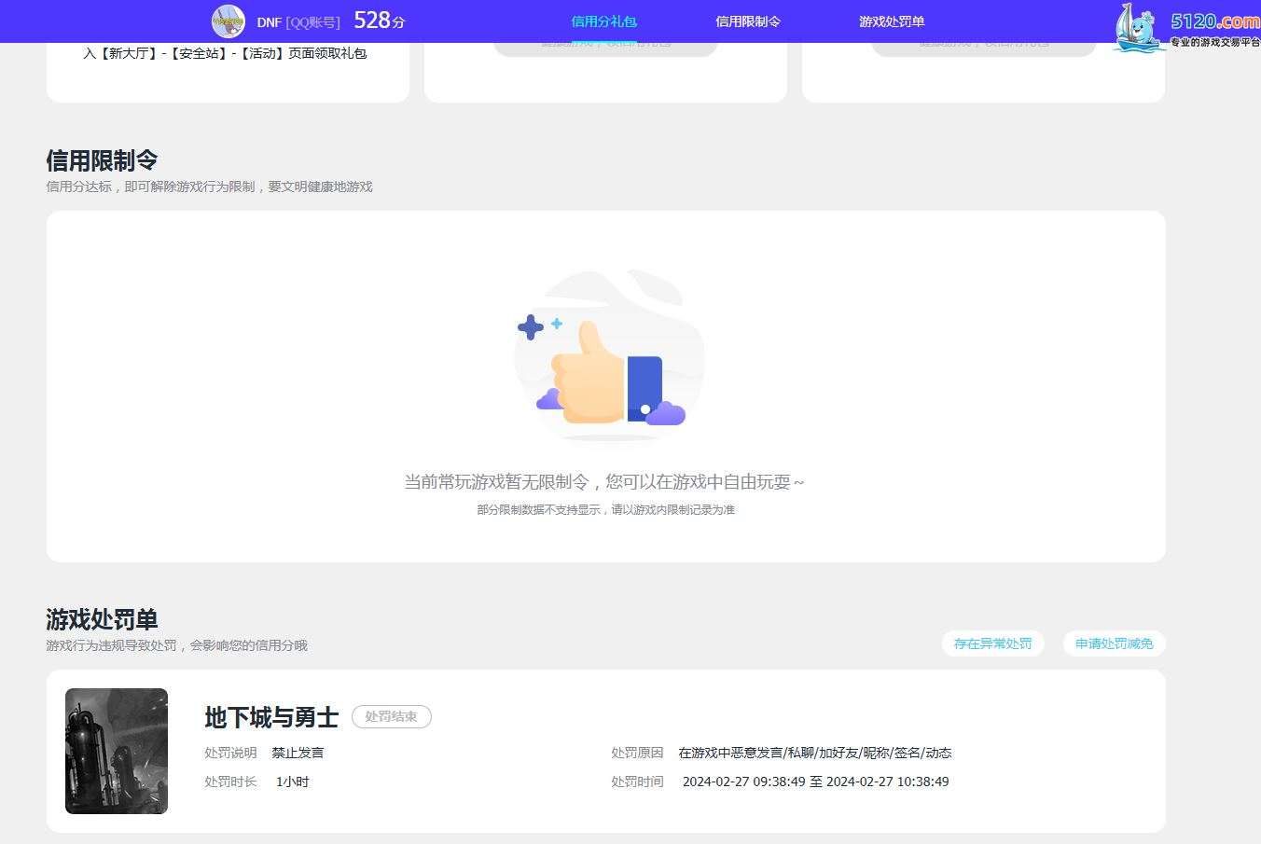Click the penalty time range 2024-02-27 text
The image size is (1261, 844).
point(815,782)
